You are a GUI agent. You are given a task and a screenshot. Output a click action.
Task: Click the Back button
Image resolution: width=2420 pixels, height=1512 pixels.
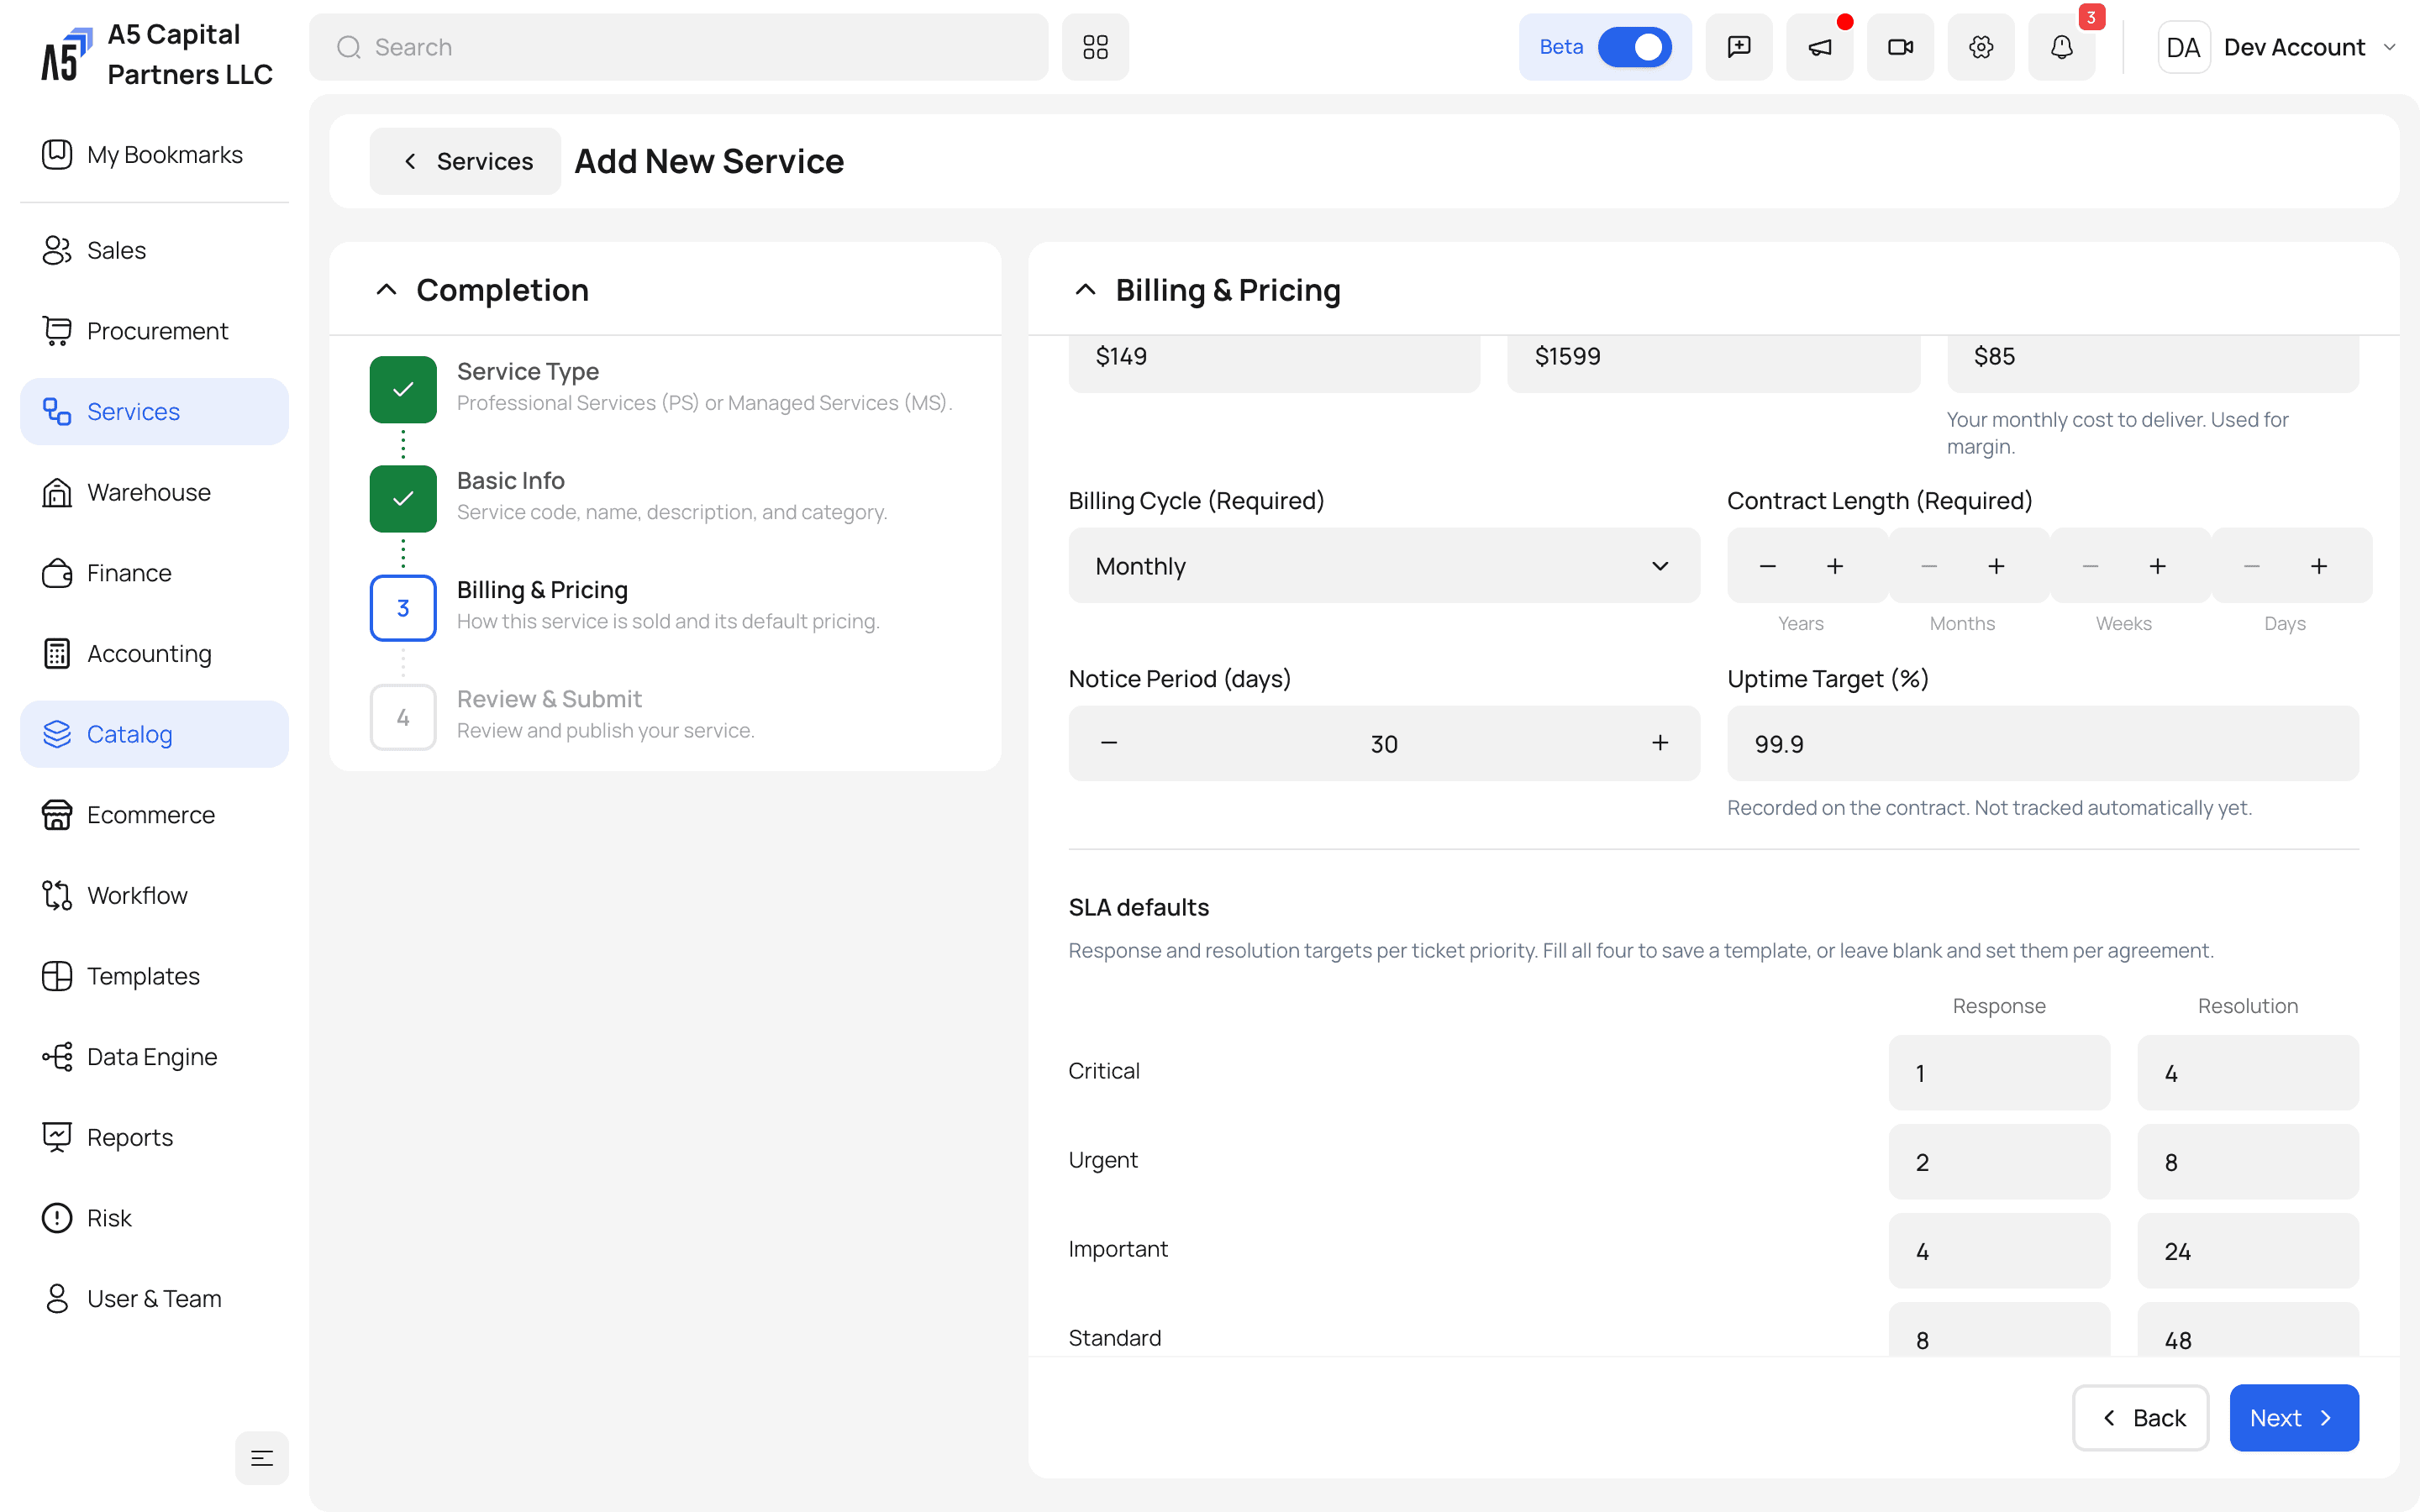tap(2140, 1418)
